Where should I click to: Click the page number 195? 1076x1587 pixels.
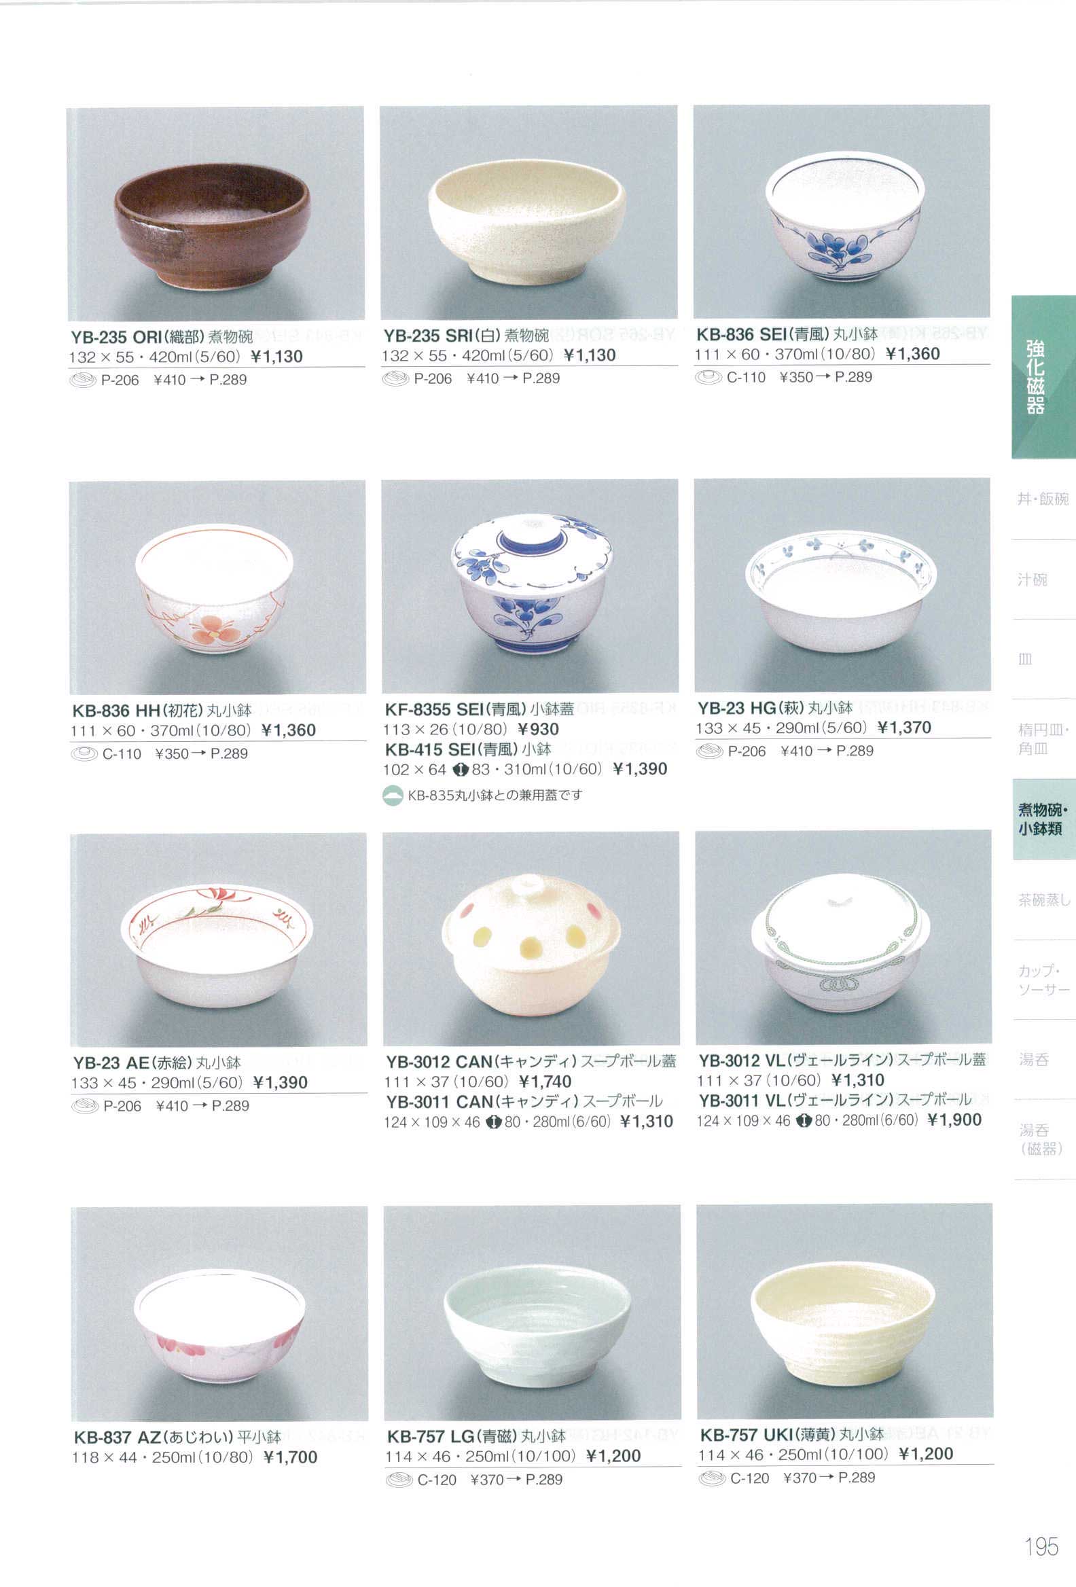point(1041,1547)
